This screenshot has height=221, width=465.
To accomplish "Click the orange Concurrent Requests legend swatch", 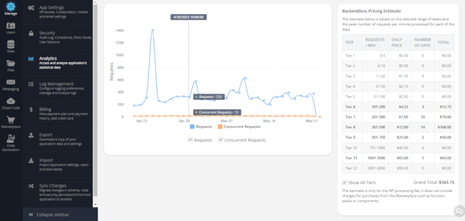I will (220, 126).
